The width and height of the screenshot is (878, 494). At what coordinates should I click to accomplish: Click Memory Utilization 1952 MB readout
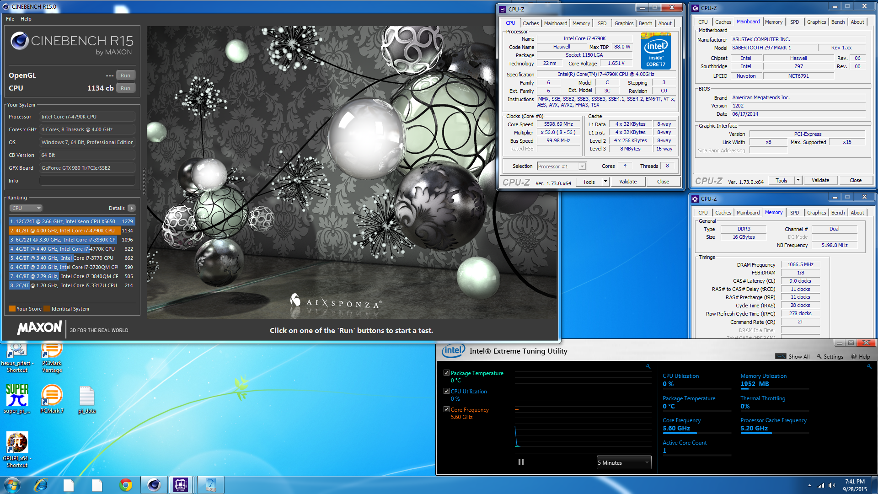point(775,384)
